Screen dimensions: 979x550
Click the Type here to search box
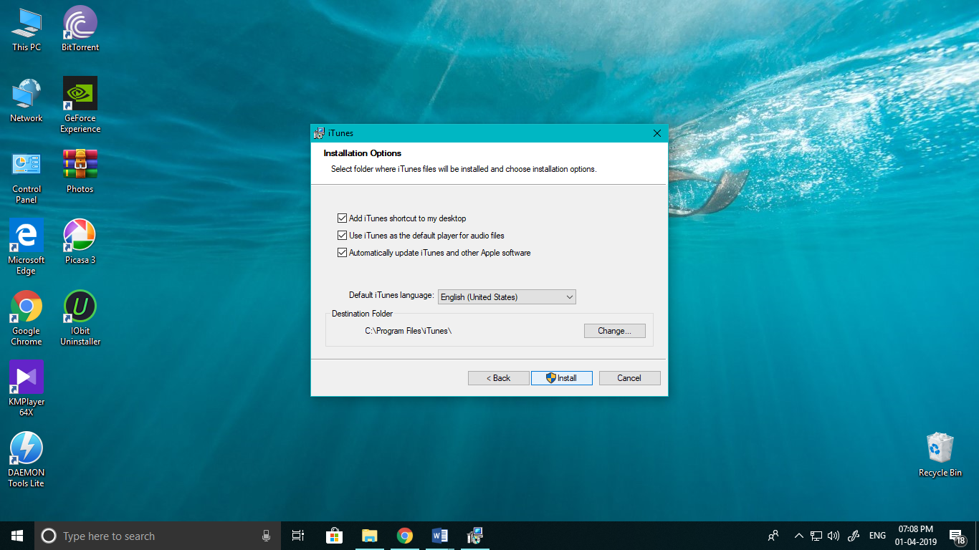coord(158,536)
